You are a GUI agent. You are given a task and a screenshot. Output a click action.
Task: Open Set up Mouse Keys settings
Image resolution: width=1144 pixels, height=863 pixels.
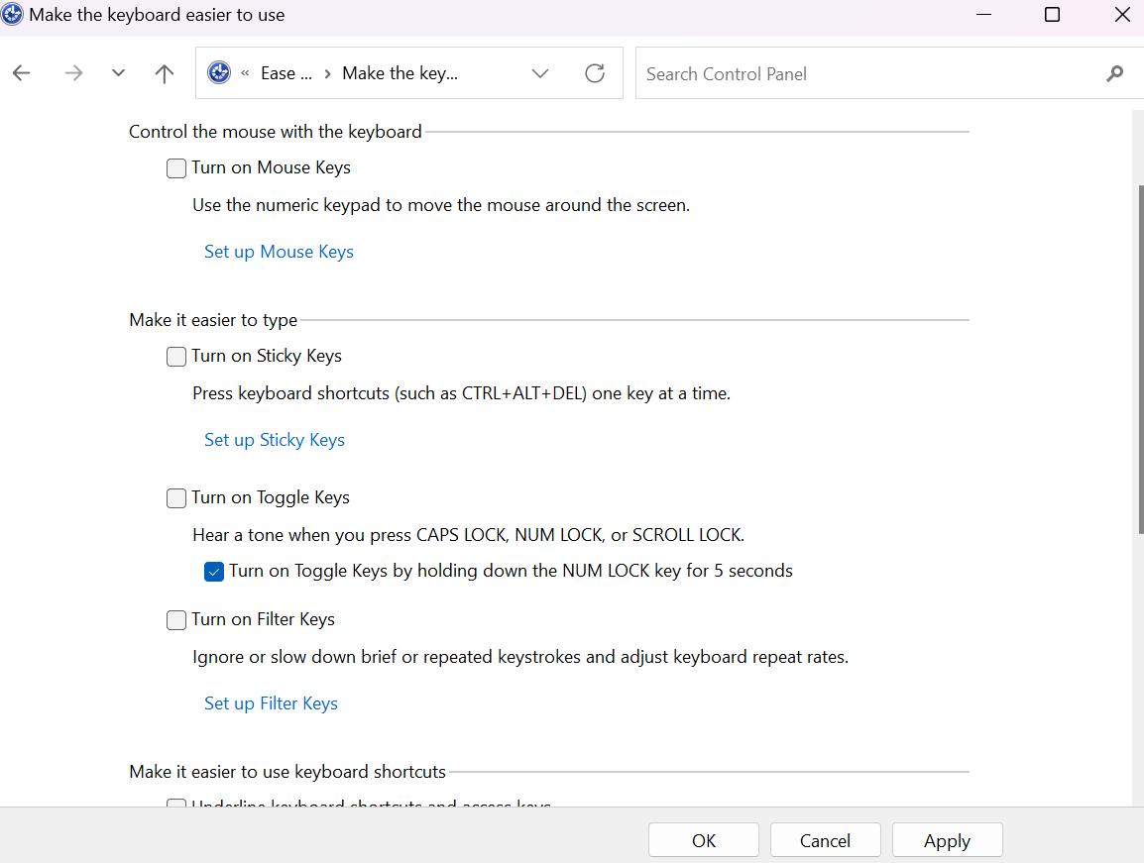click(279, 251)
